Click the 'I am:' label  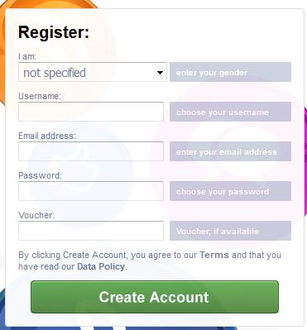pyautogui.click(x=27, y=56)
